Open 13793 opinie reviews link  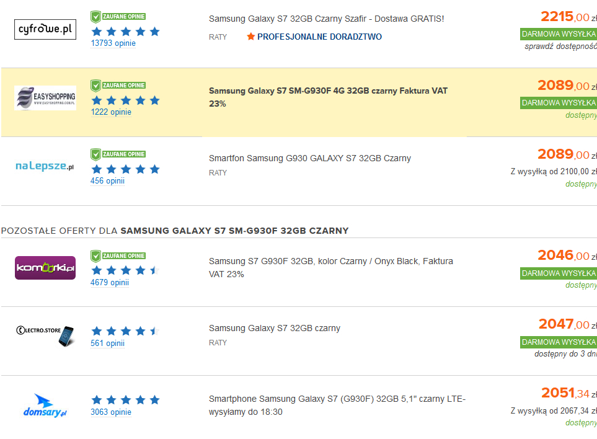[x=113, y=43]
